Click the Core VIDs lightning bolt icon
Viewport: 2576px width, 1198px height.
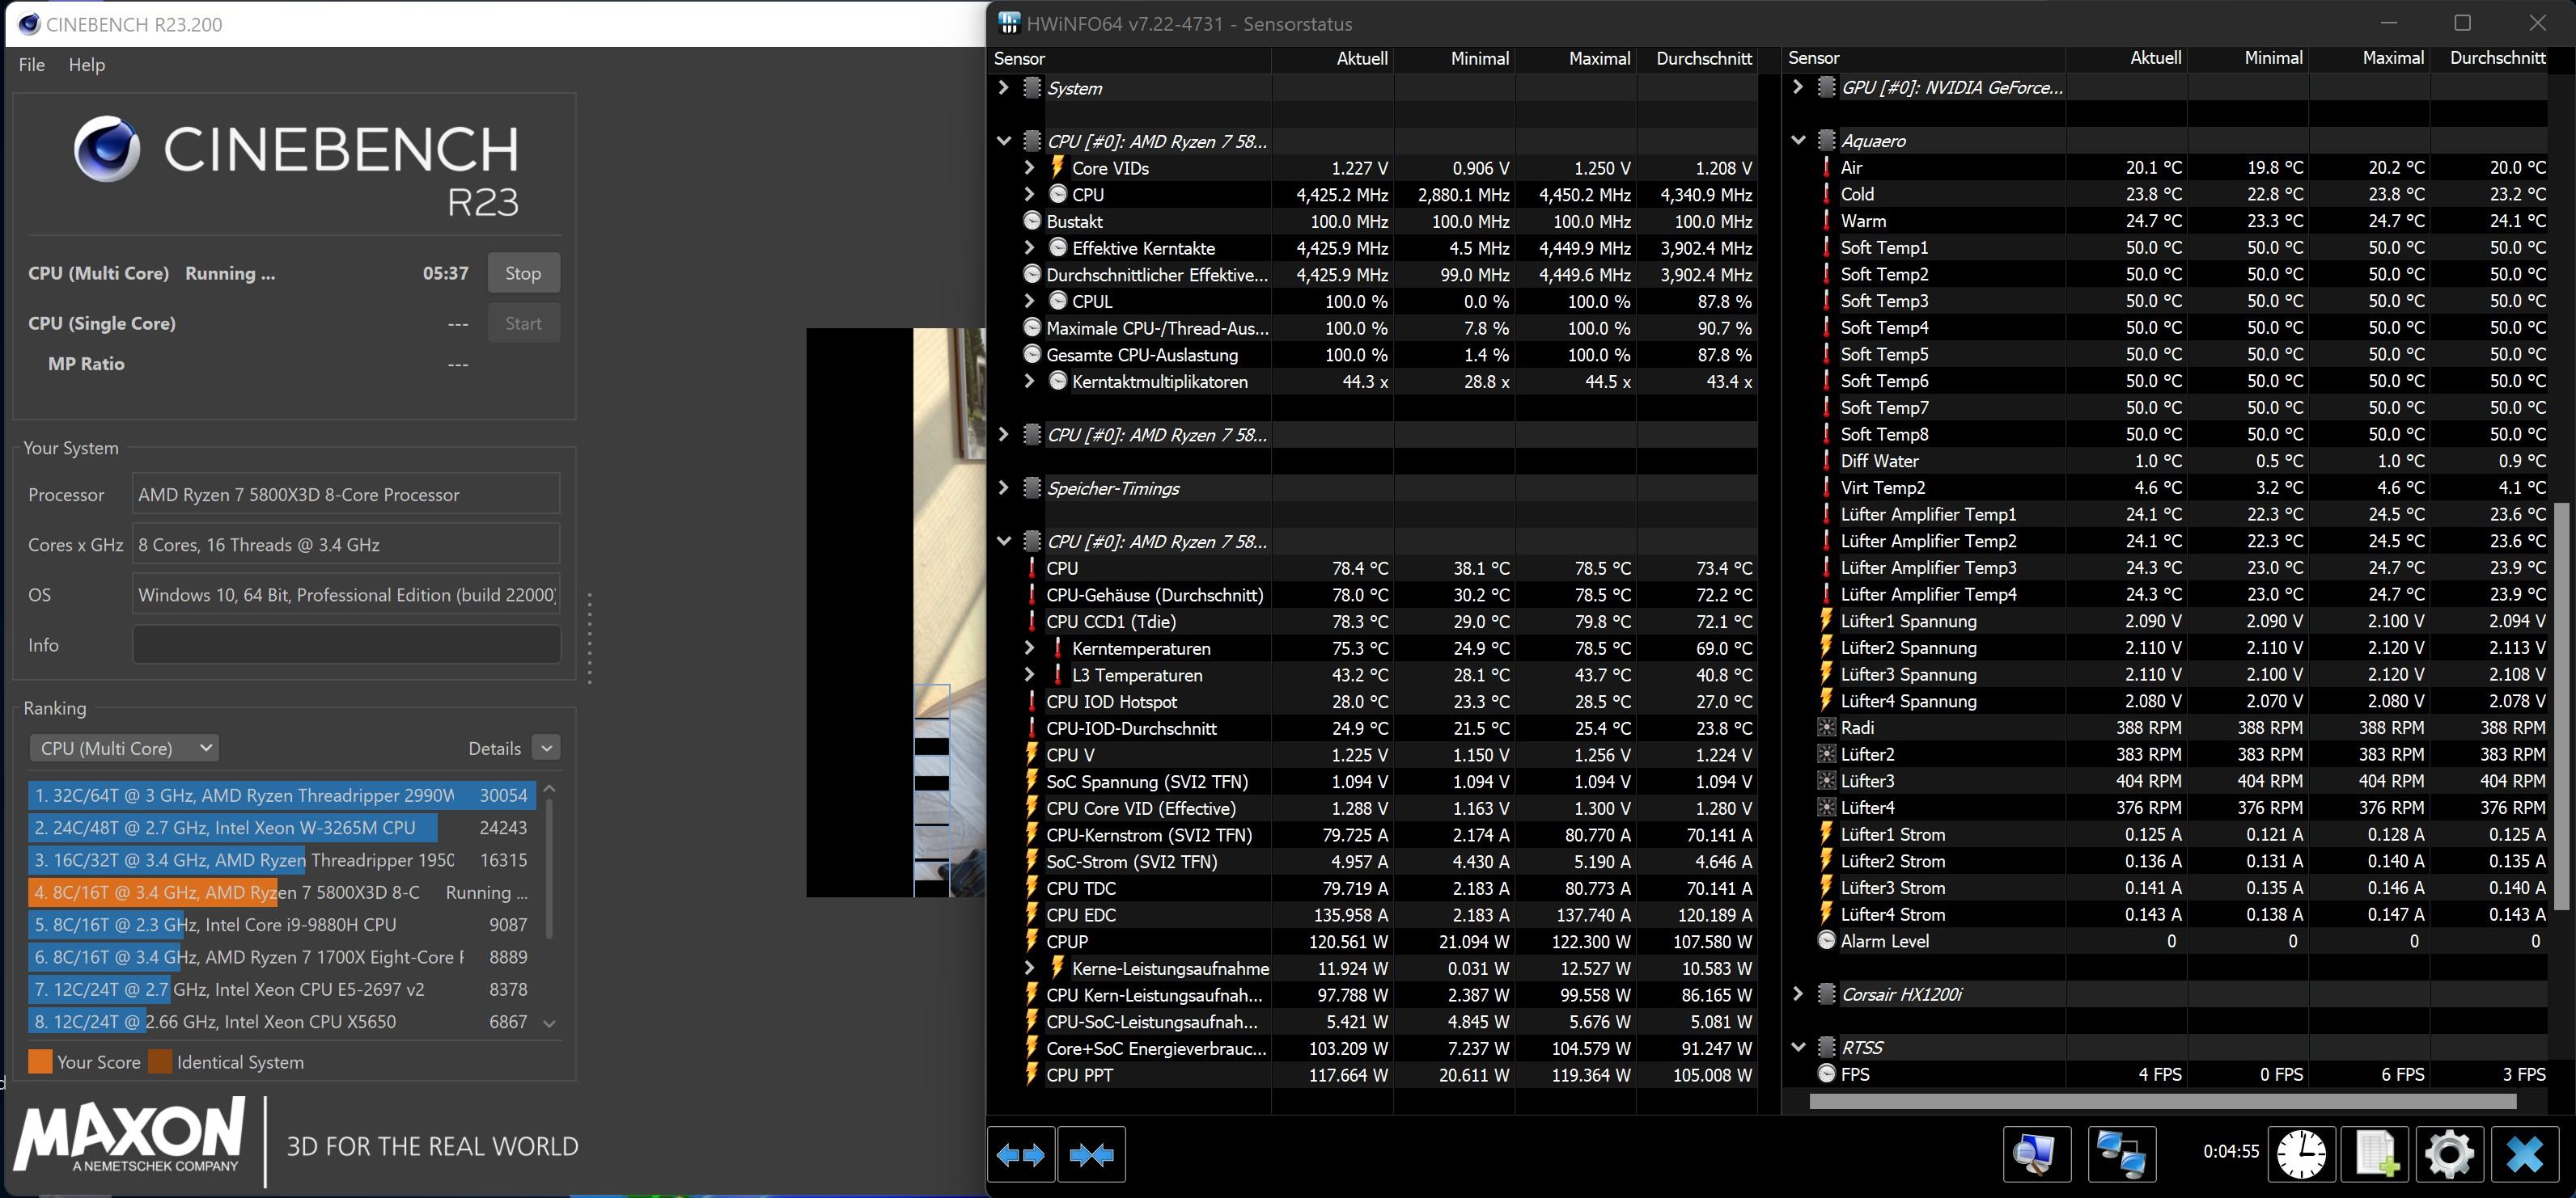(x=1057, y=168)
